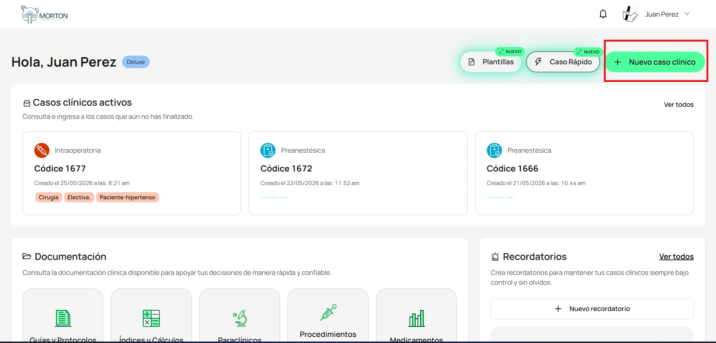Click the NUEVO badge above Caso Rápido
Viewport: 716px width, 343px height.
588,52
